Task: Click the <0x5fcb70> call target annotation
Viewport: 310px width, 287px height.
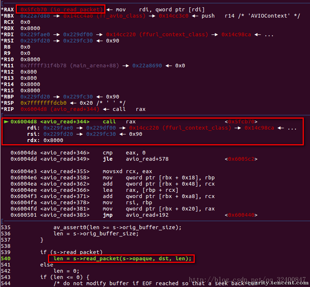Action: [241, 122]
